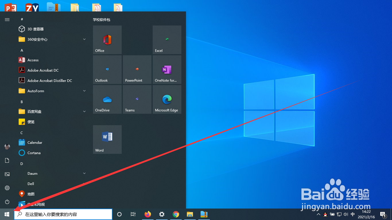Open Settings gear on the taskbar
The image size is (392, 220).
162,214
